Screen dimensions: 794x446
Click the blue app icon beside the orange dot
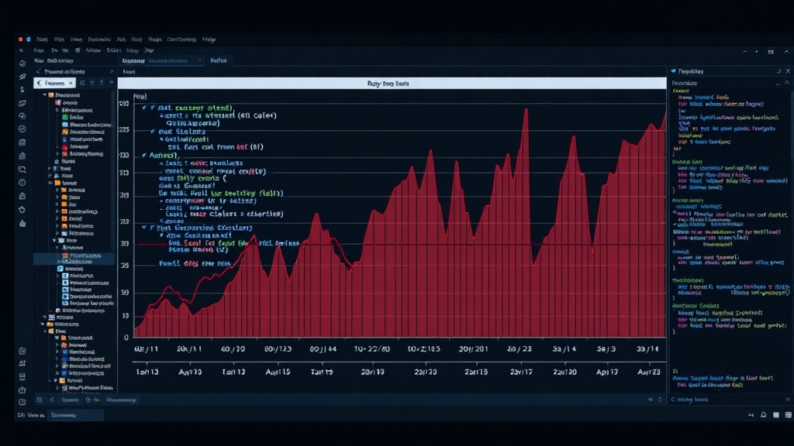tap(29, 39)
